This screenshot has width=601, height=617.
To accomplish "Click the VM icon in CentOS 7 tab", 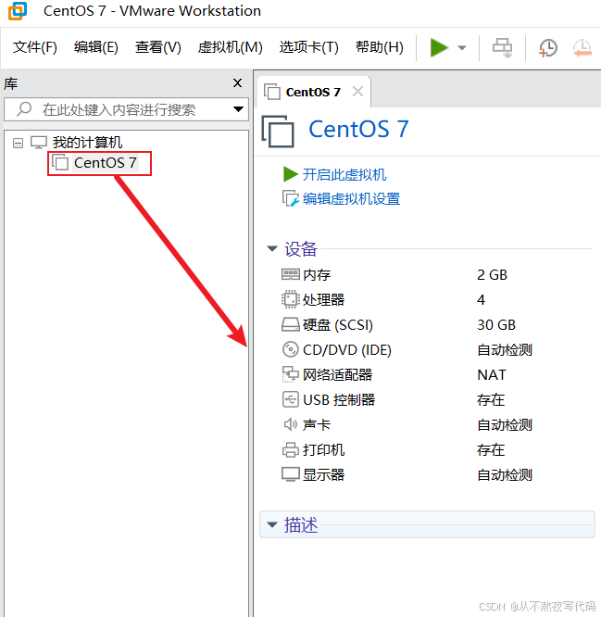I will pos(272,92).
